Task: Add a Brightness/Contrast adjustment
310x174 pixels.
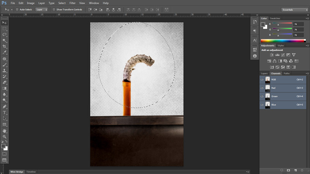Action: pos(272,55)
